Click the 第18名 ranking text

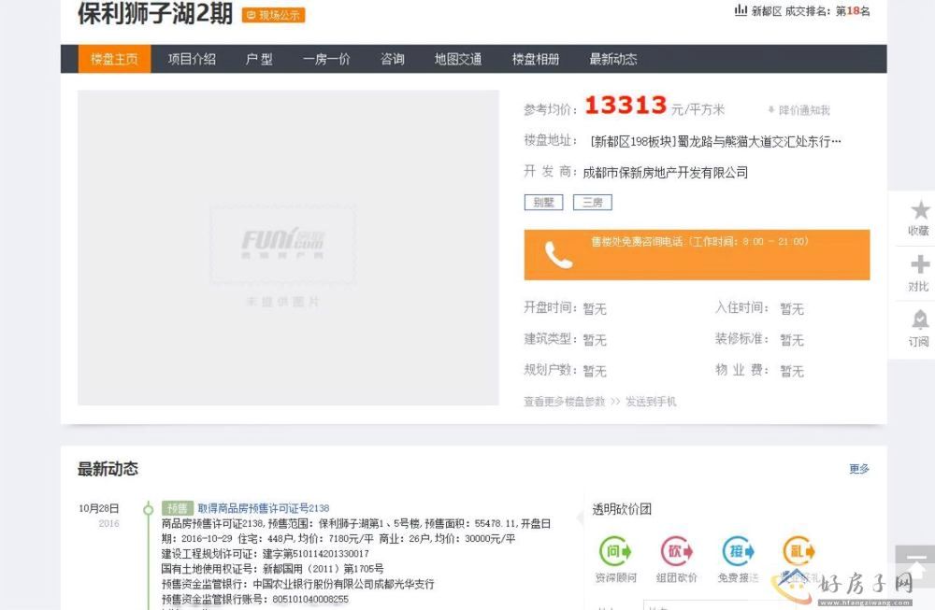(853, 10)
